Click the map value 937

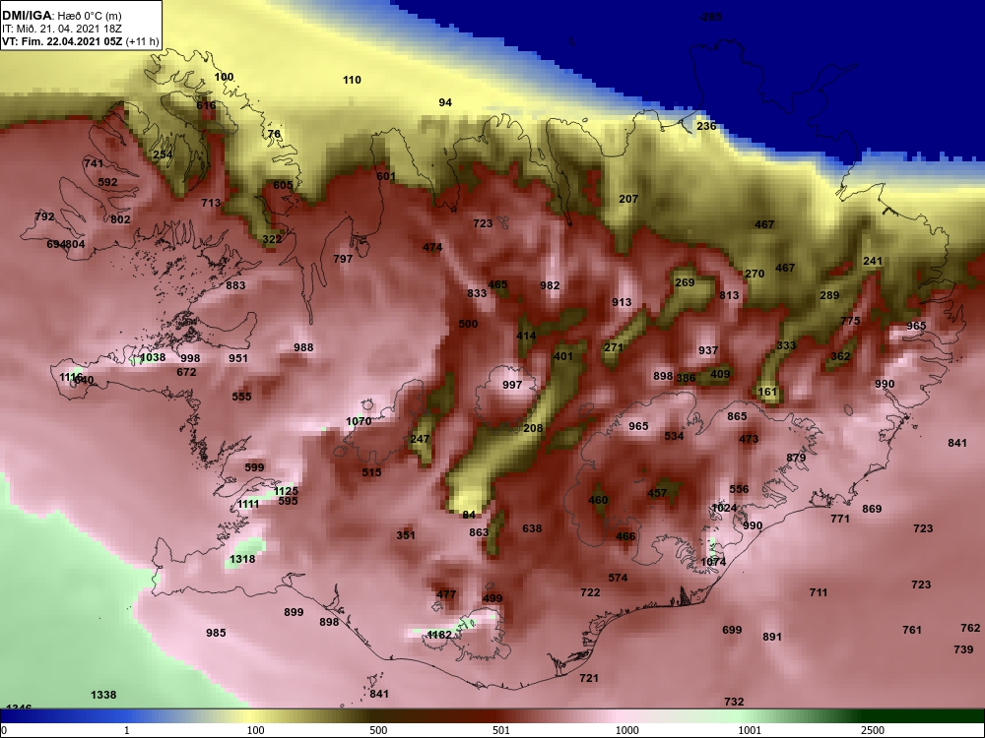coord(708,351)
